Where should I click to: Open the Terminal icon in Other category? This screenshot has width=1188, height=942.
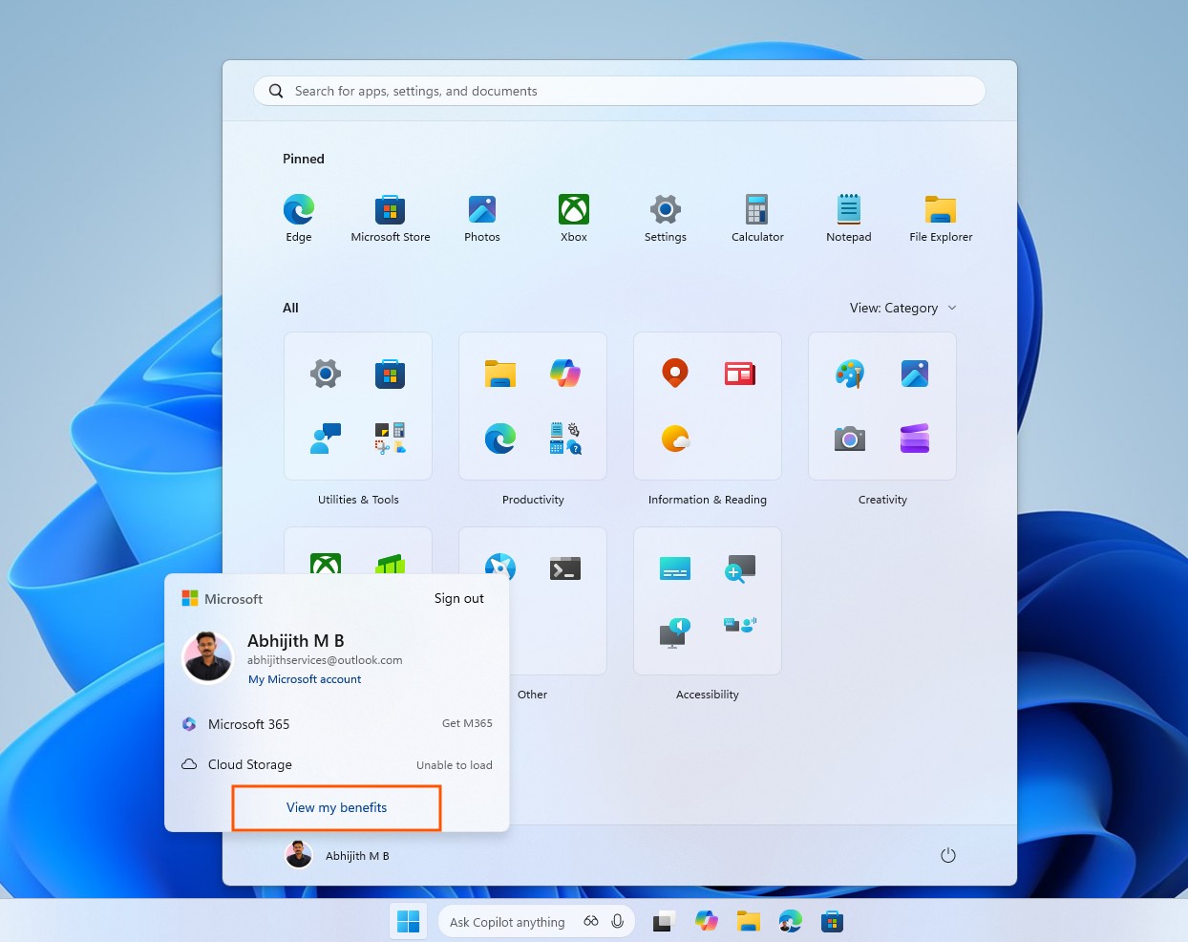coord(564,567)
